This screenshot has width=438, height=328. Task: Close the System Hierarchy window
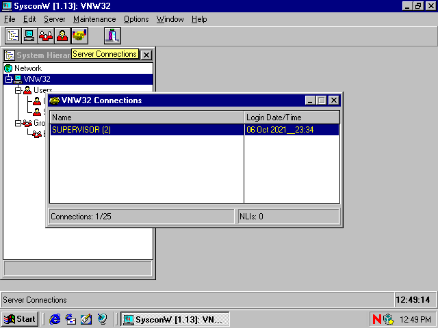146,55
